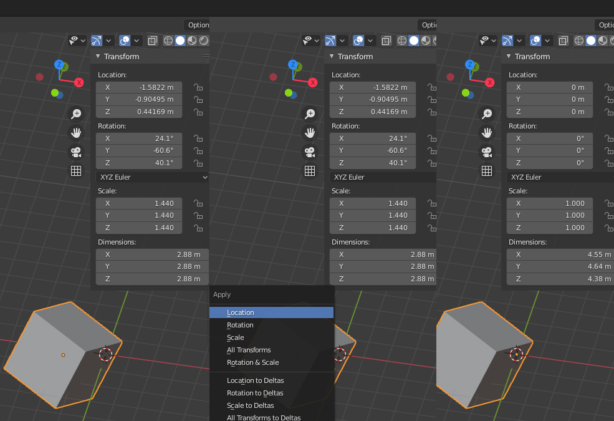614x421 pixels.
Task: Click Dimensions Z field showing 4.38 m
Action: pos(560,279)
